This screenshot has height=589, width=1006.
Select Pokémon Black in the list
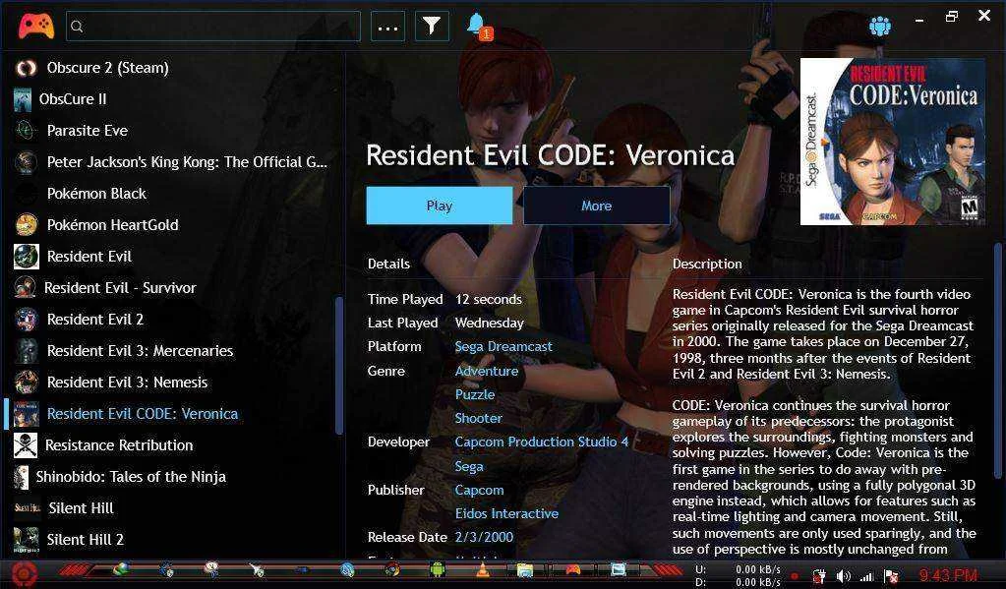[96, 194]
